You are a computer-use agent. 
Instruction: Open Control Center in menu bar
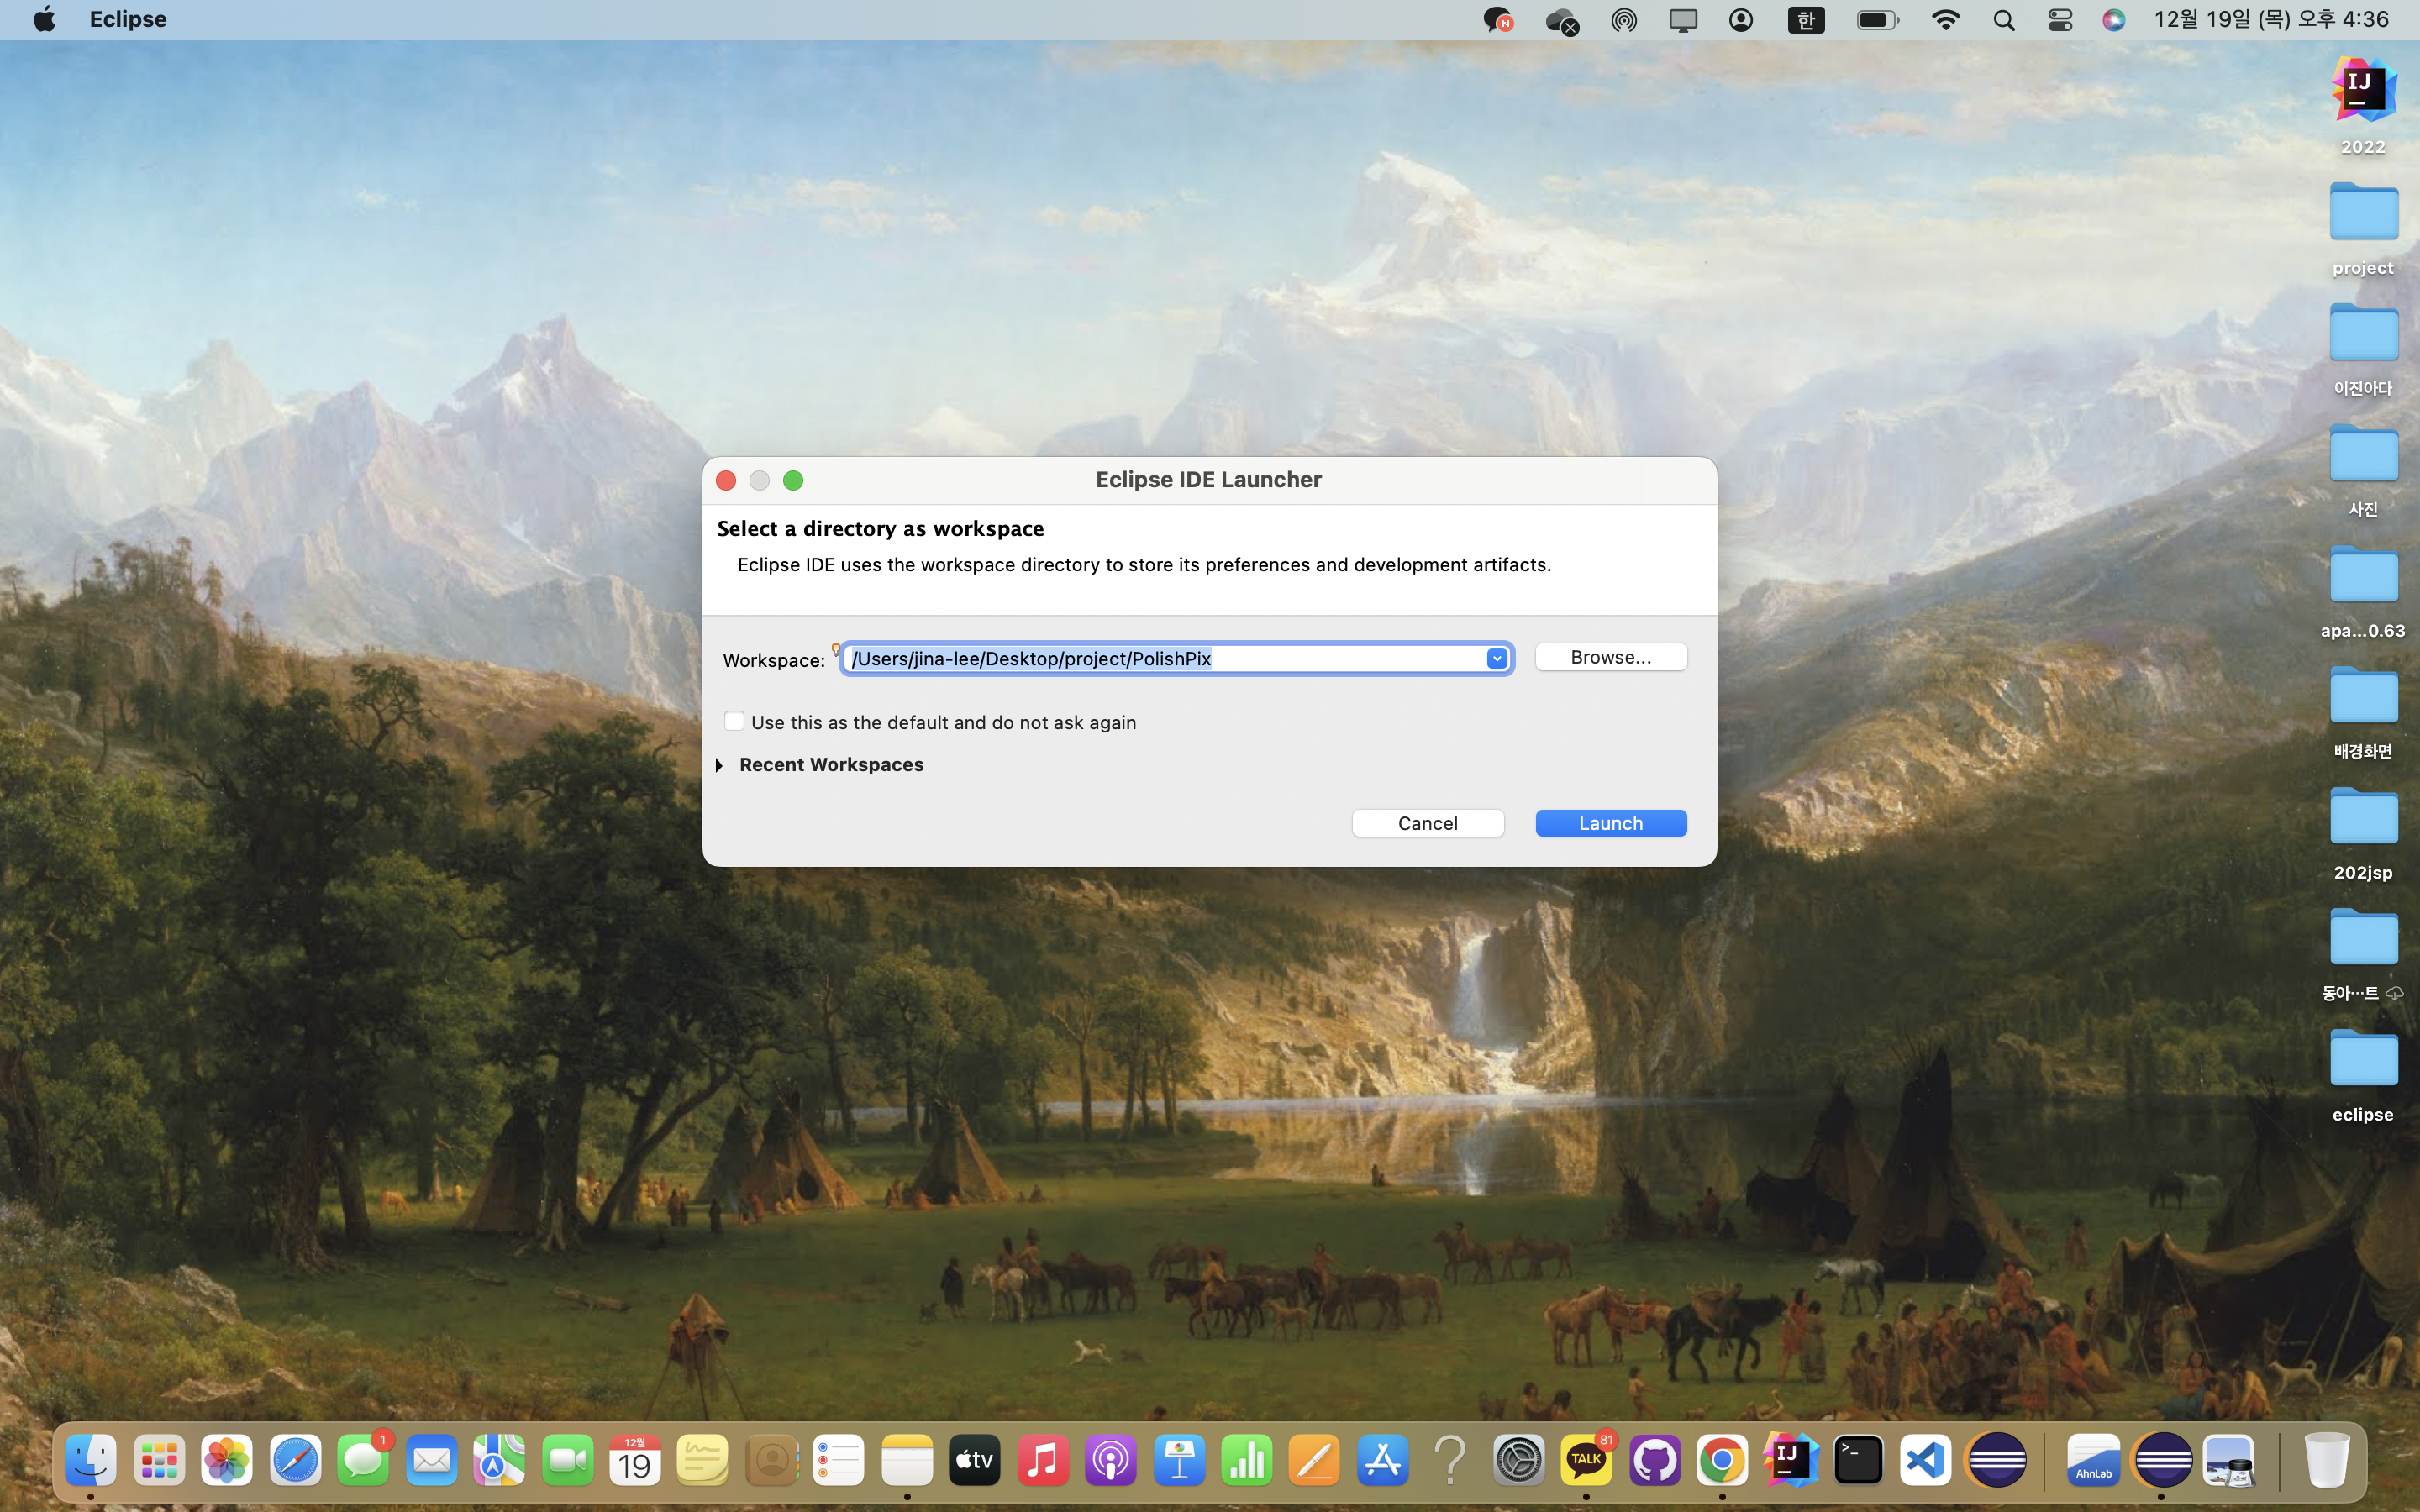2059,20
